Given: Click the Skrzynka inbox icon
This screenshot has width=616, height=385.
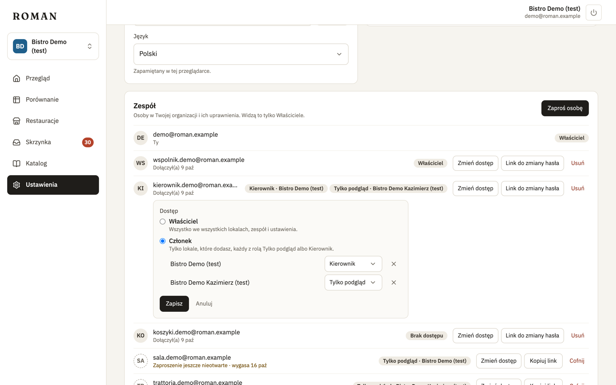Looking at the screenshot, I should pyautogui.click(x=16, y=142).
